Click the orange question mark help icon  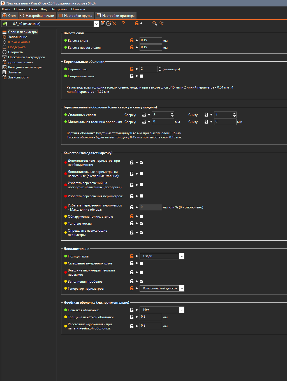pos(123,23)
